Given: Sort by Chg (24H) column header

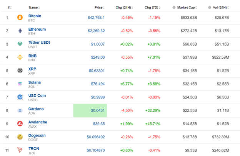Looking at the screenshot, I should pyautogui.click(x=124, y=7).
